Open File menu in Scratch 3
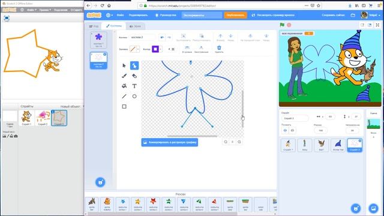The image size is (384, 216). click(120, 15)
